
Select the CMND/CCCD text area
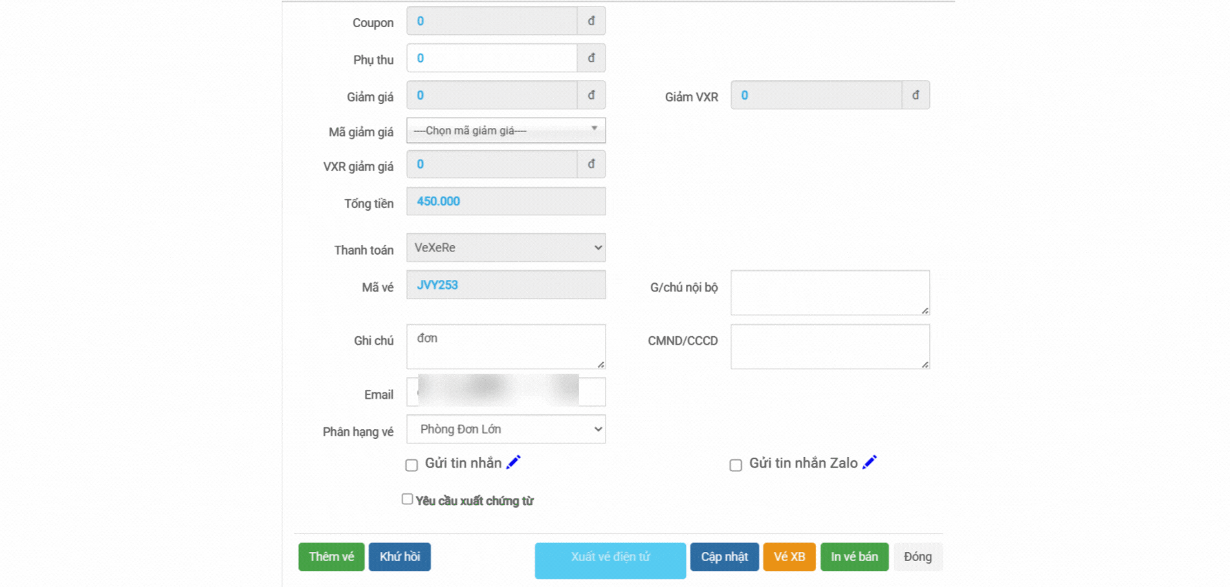click(x=829, y=347)
